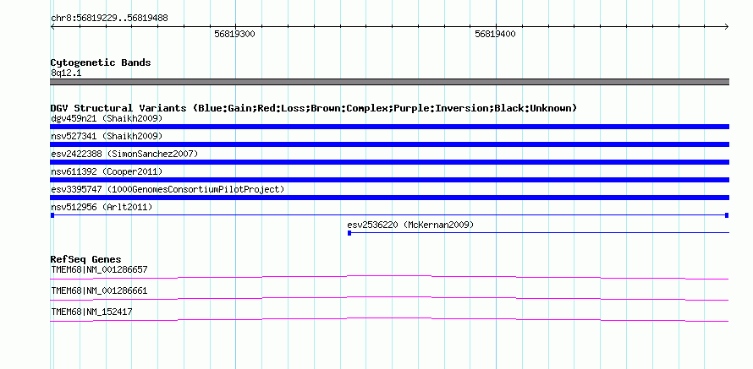Click the blue bar for esv2422388
753x369 pixels.
pos(389,162)
